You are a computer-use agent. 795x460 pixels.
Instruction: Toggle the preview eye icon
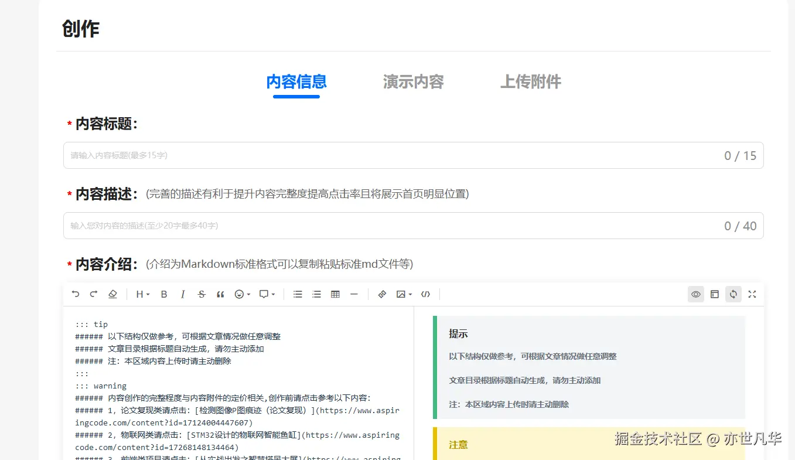(695, 294)
